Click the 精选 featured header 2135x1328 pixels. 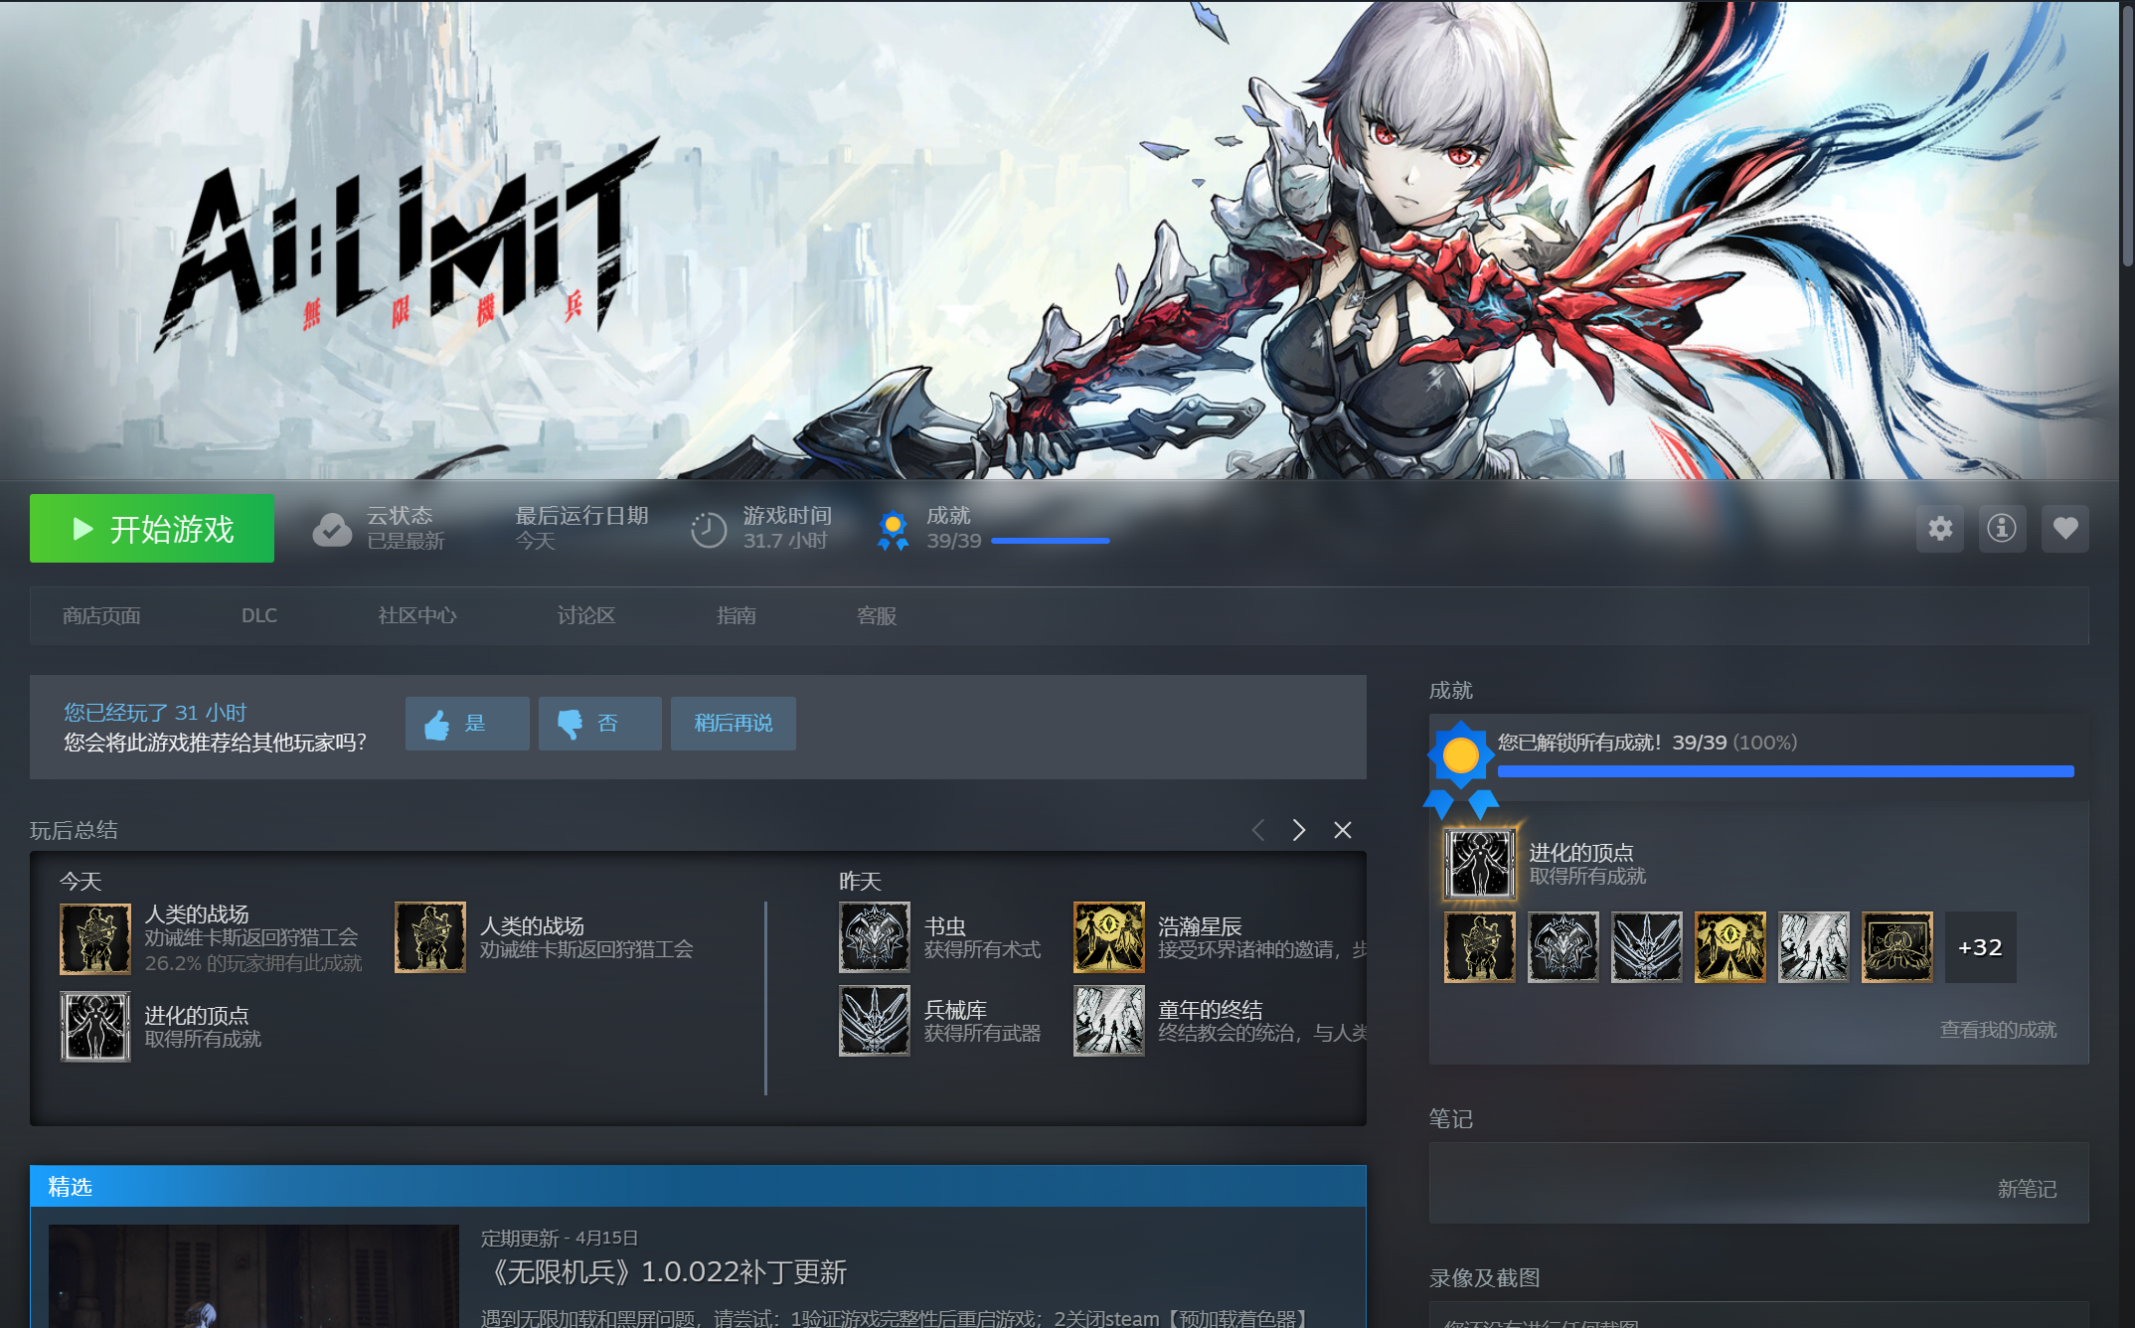(698, 1187)
